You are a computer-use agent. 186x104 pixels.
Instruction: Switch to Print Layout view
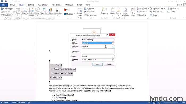click(154, 103)
